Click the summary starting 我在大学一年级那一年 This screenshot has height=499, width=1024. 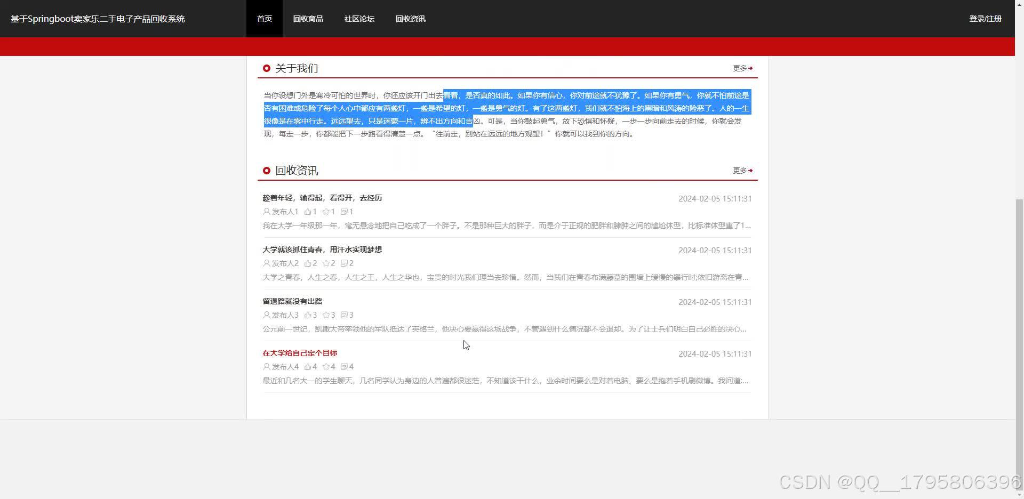[x=507, y=226]
